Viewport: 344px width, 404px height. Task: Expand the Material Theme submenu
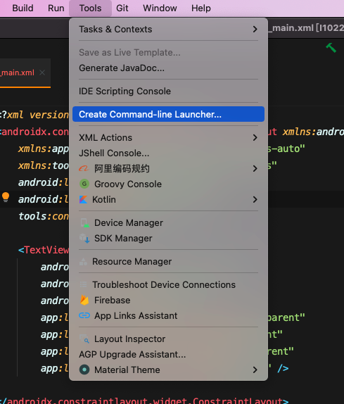(x=168, y=370)
